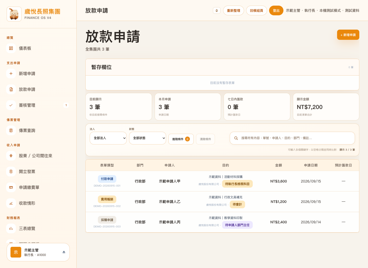Go to 儀表板 in the sidebar
Image resolution: width=368 pixels, height=268 pixels.
pyautogui.click(x=38, y=48)
